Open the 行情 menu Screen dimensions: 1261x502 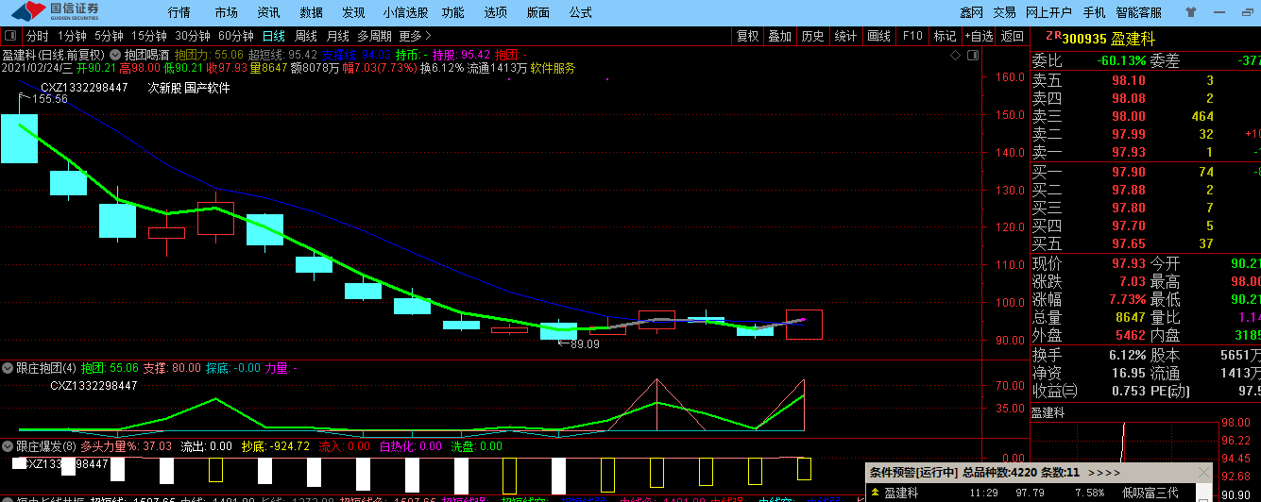tap(179, 12)
